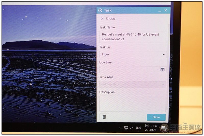Expand the Add an alert dropdown
The width and height of the screenshot is (204, 136).
coord(133,84)
